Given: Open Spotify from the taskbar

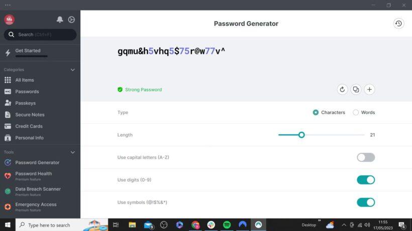Looking at the screenshot, I should (x=227, y=224).
